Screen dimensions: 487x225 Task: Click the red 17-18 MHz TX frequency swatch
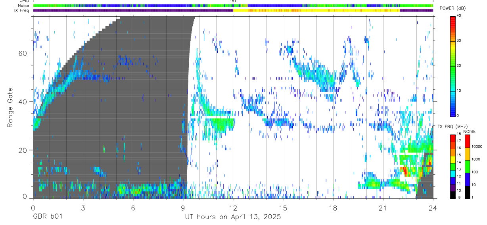click(452, 138)
